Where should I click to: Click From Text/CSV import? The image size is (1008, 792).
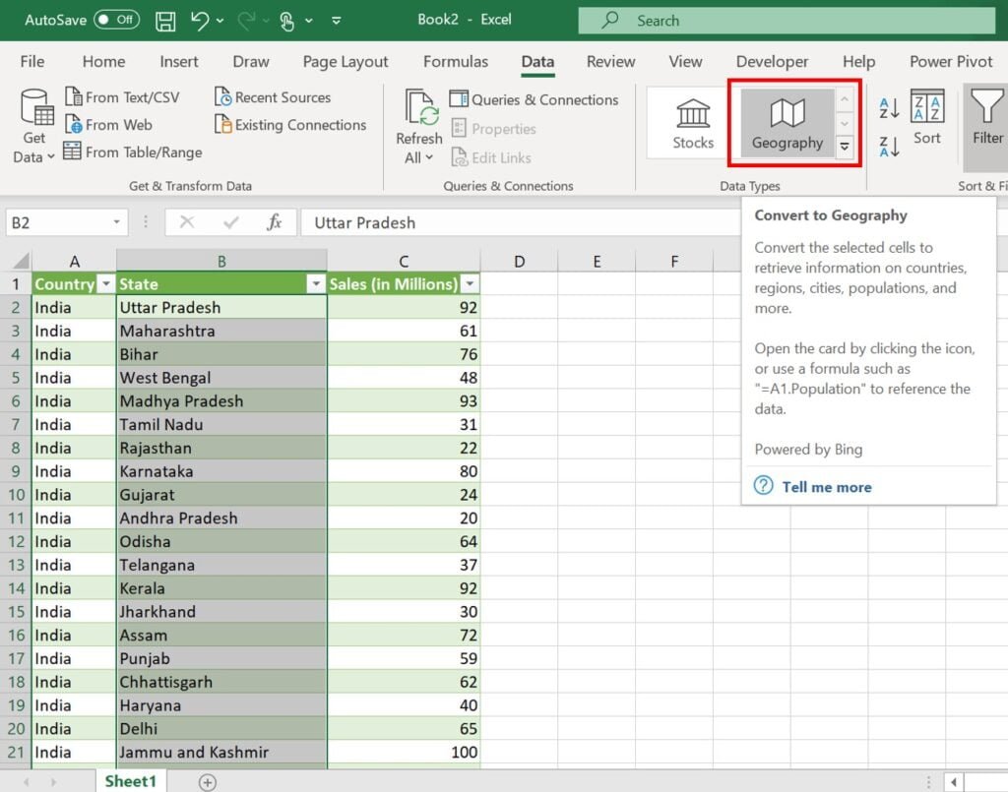coord(122,97)
